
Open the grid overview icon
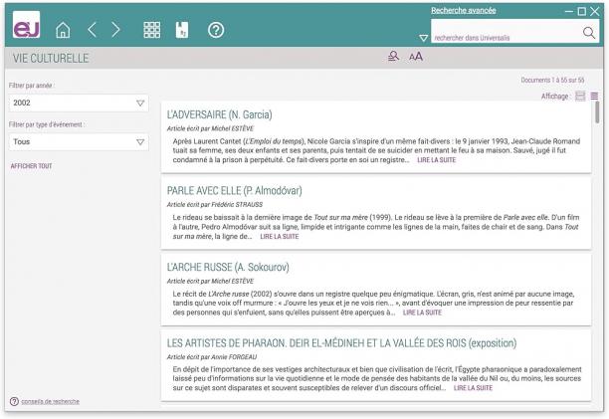(152, 30)
